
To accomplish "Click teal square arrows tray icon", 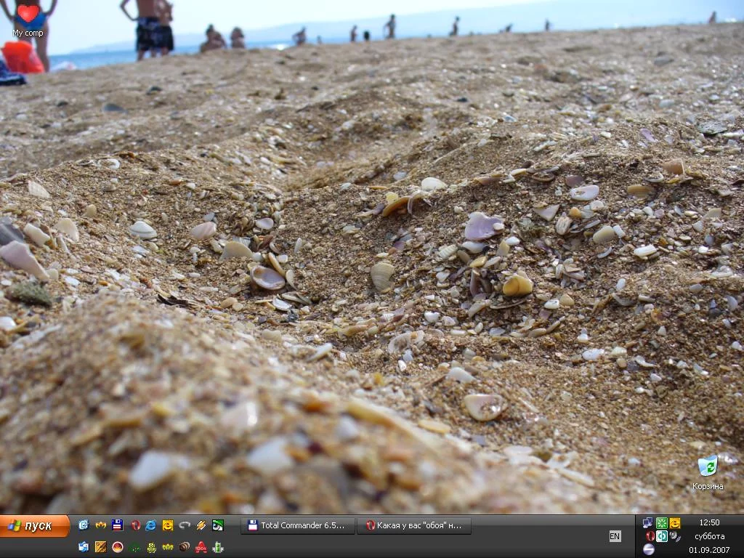I will (x=662, y=536).
